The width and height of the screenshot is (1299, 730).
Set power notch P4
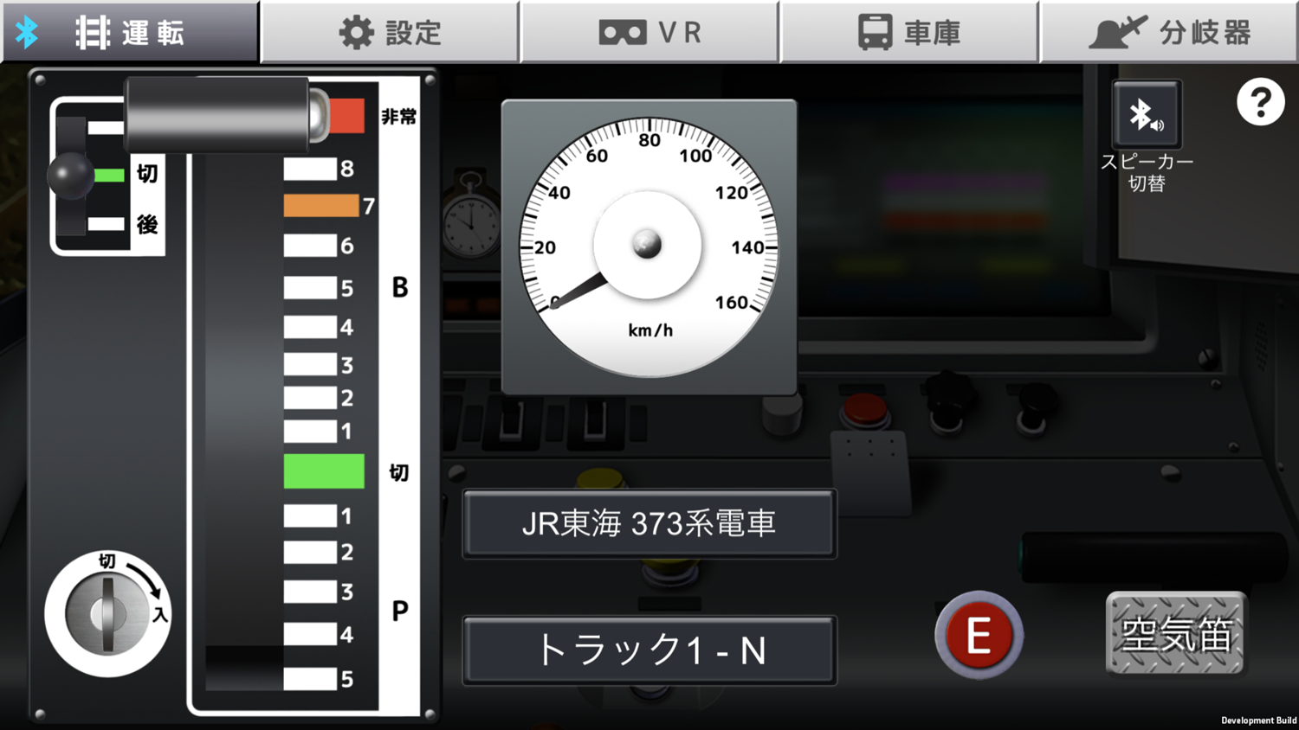coord(310,634)
